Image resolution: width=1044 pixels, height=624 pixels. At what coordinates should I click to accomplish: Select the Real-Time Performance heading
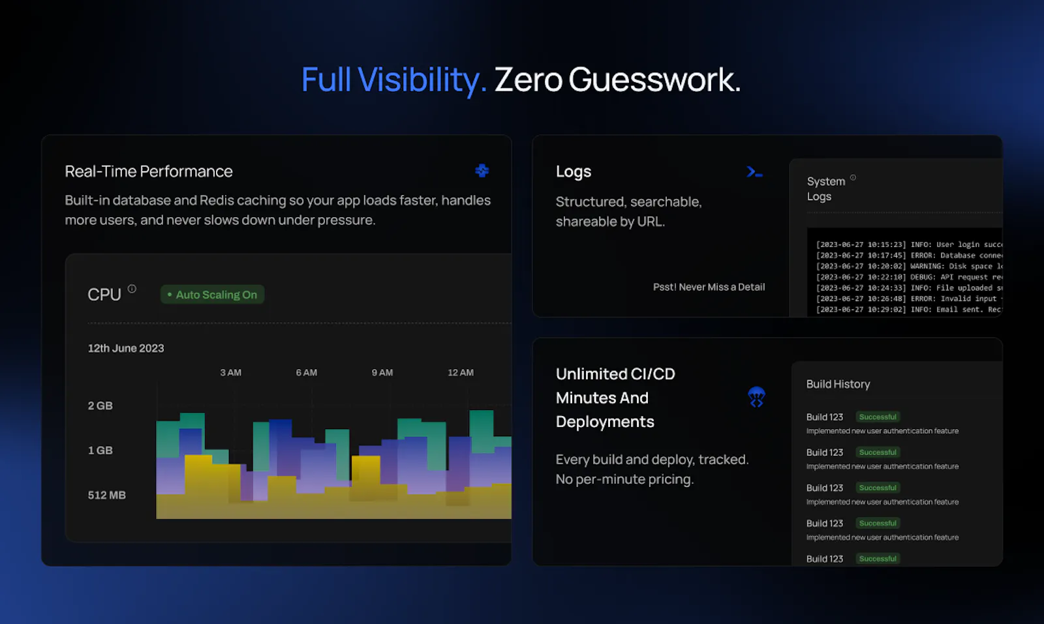click(x=149, y=171)
